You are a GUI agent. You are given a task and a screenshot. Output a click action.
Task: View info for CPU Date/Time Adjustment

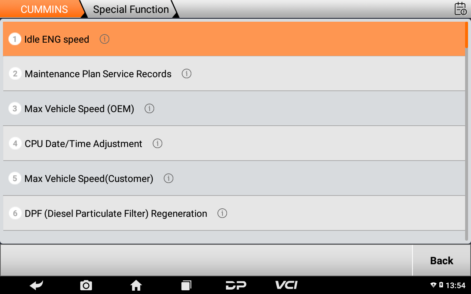[157, 144]
